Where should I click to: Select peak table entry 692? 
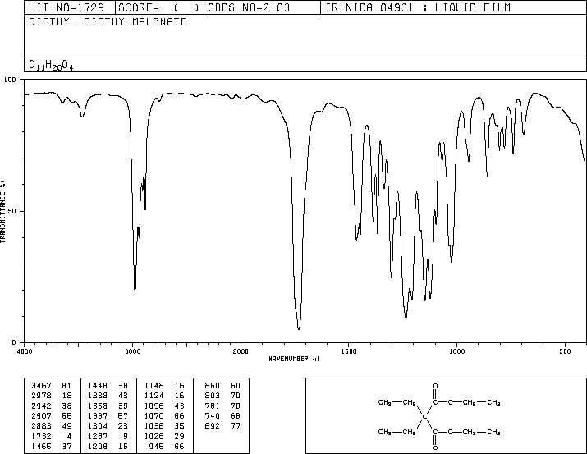[213, 426]
